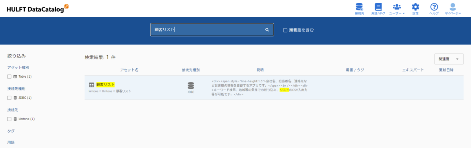The image size is (471, 148).
Task: Click the kintone > Kintone > 顧客リスト path
Action: coord(110,91)
